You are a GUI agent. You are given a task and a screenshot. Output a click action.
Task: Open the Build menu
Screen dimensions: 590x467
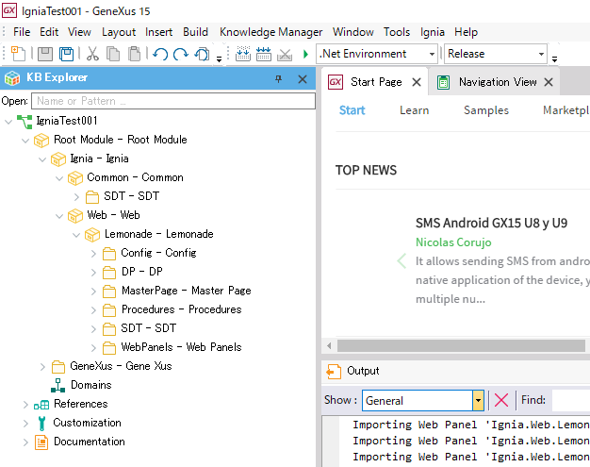click(195, 32)
